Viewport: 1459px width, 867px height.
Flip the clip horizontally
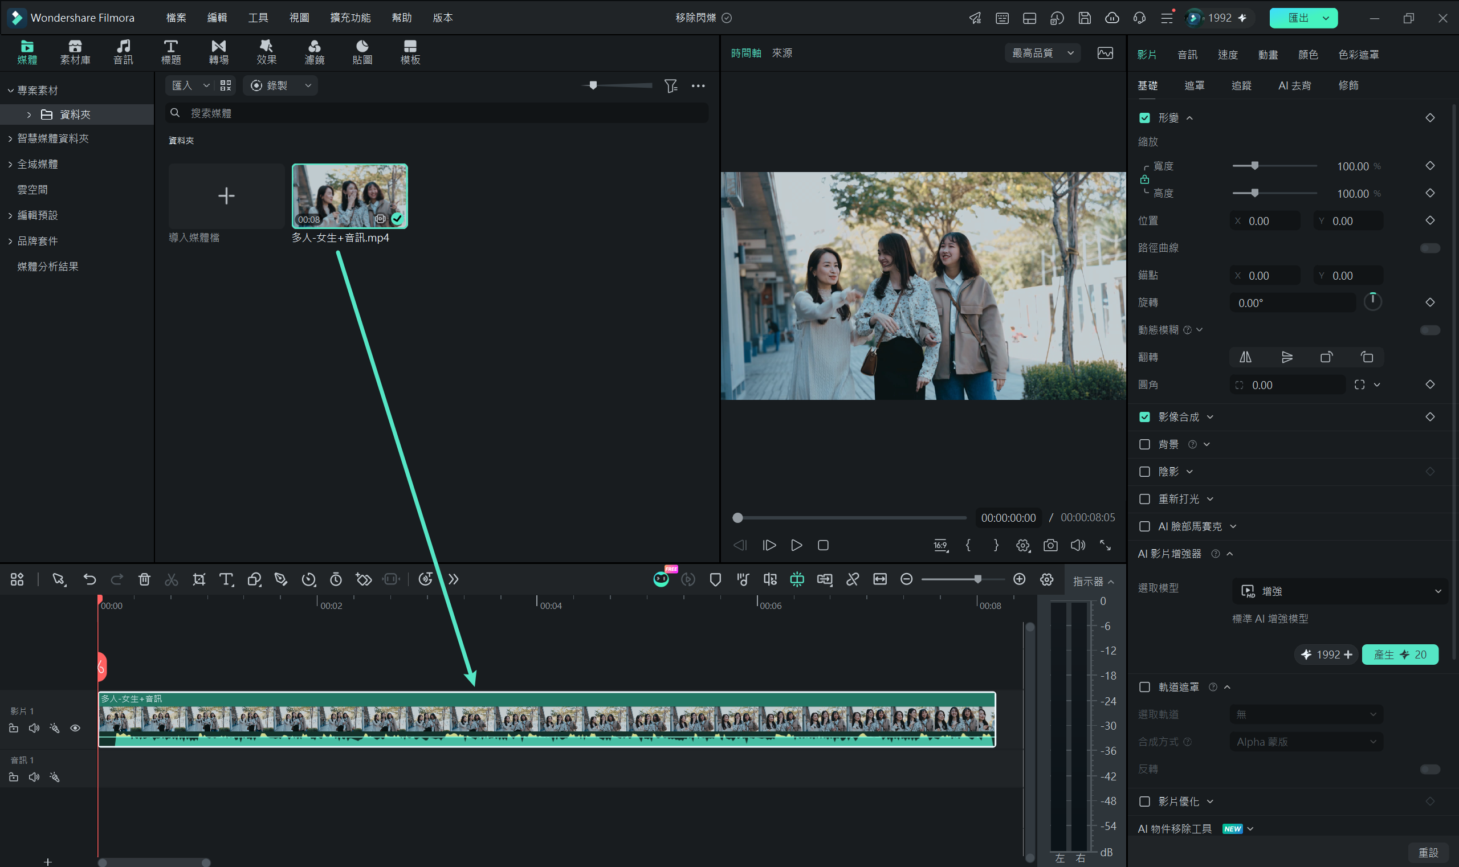1246,357
